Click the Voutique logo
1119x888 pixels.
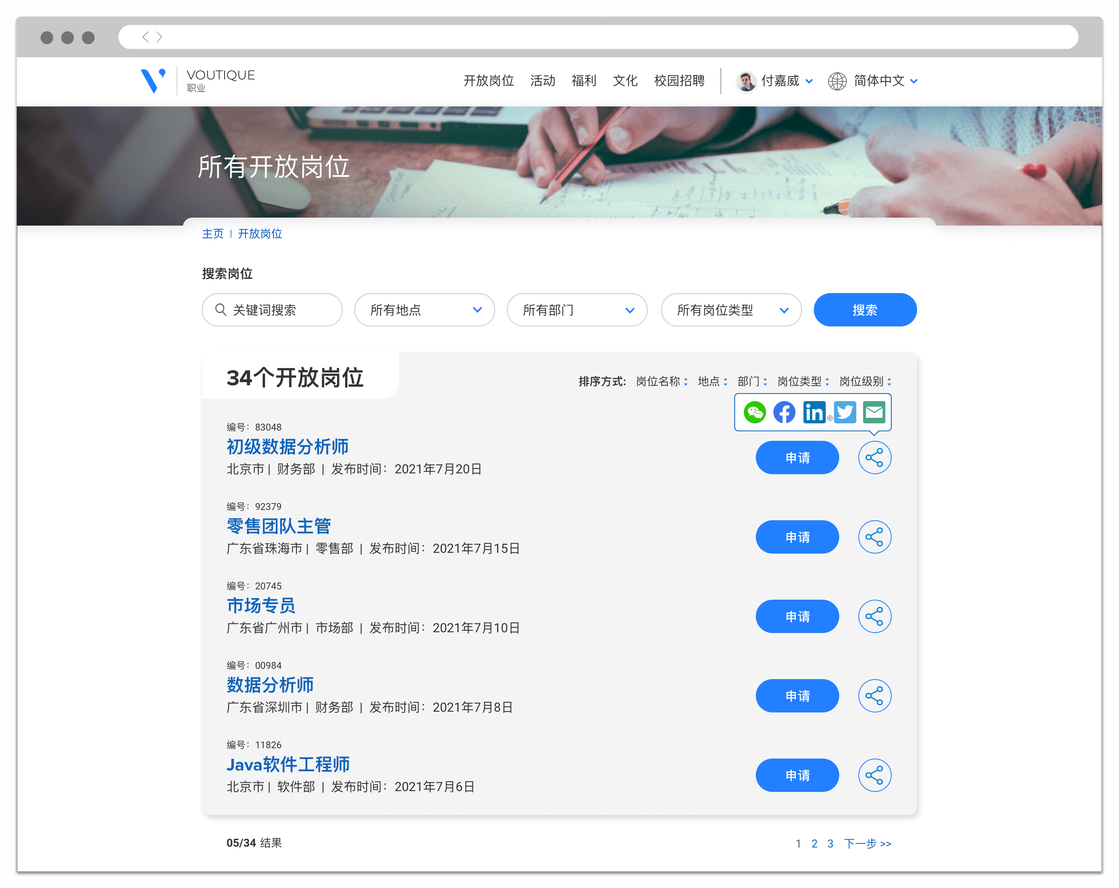tap(197, 81)
